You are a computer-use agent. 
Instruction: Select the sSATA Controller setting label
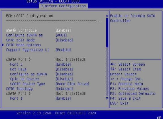tap(22, 30)
